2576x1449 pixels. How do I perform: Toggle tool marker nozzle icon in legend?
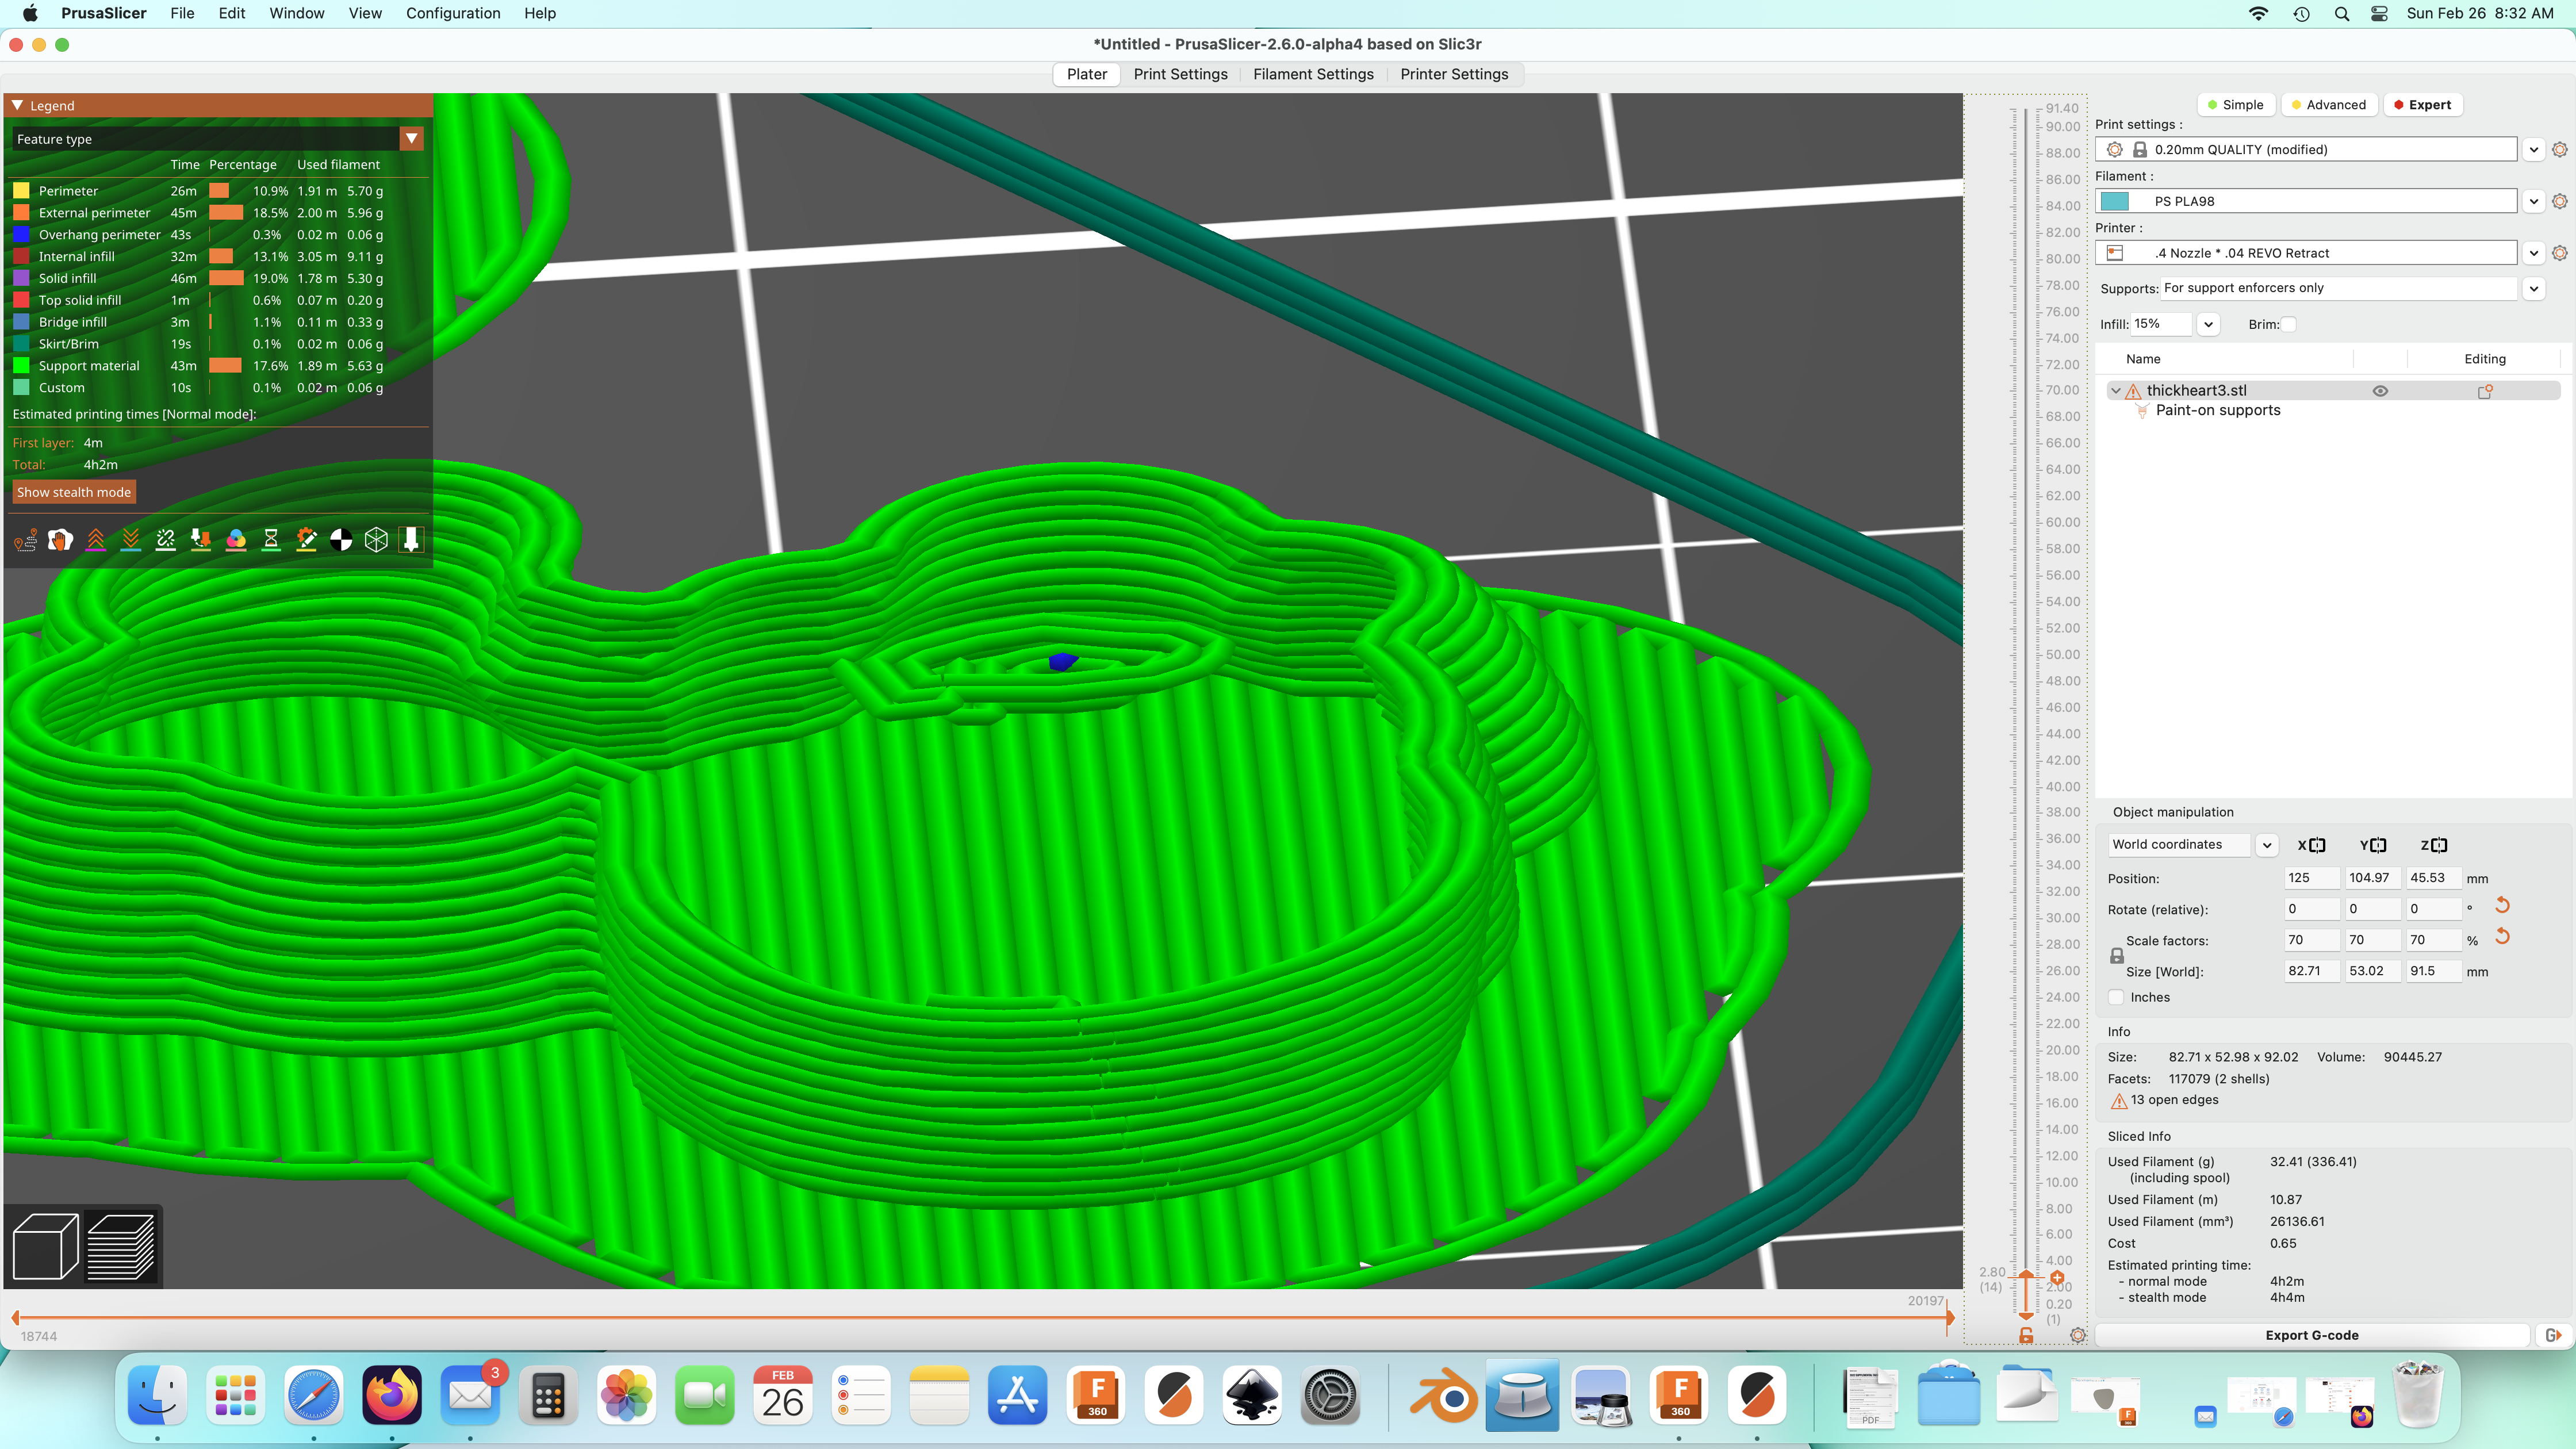coord(411,540)
